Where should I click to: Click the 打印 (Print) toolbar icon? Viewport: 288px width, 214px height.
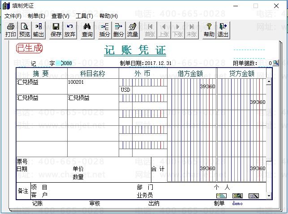click(x=11, y=30)
